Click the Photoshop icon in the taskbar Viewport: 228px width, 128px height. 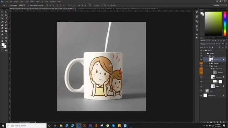tap(78, 126)
